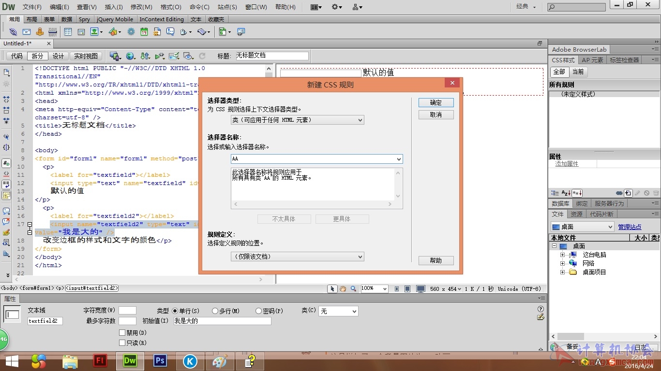The height and width of the screenshot is (371, 661).
Task: Open the 桌面 site dropdown in Files panel
Action: click(x=583, y=227)
